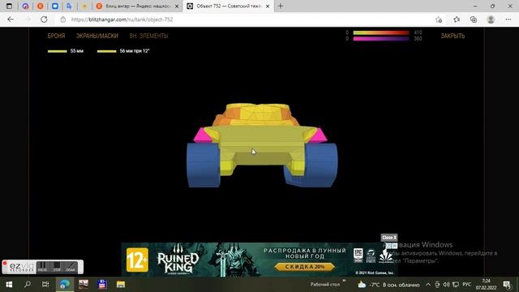Viewport: 519px width, 292px height.
Task: Open Microsoft Edge from the taskbar
Action: [65, 285]
